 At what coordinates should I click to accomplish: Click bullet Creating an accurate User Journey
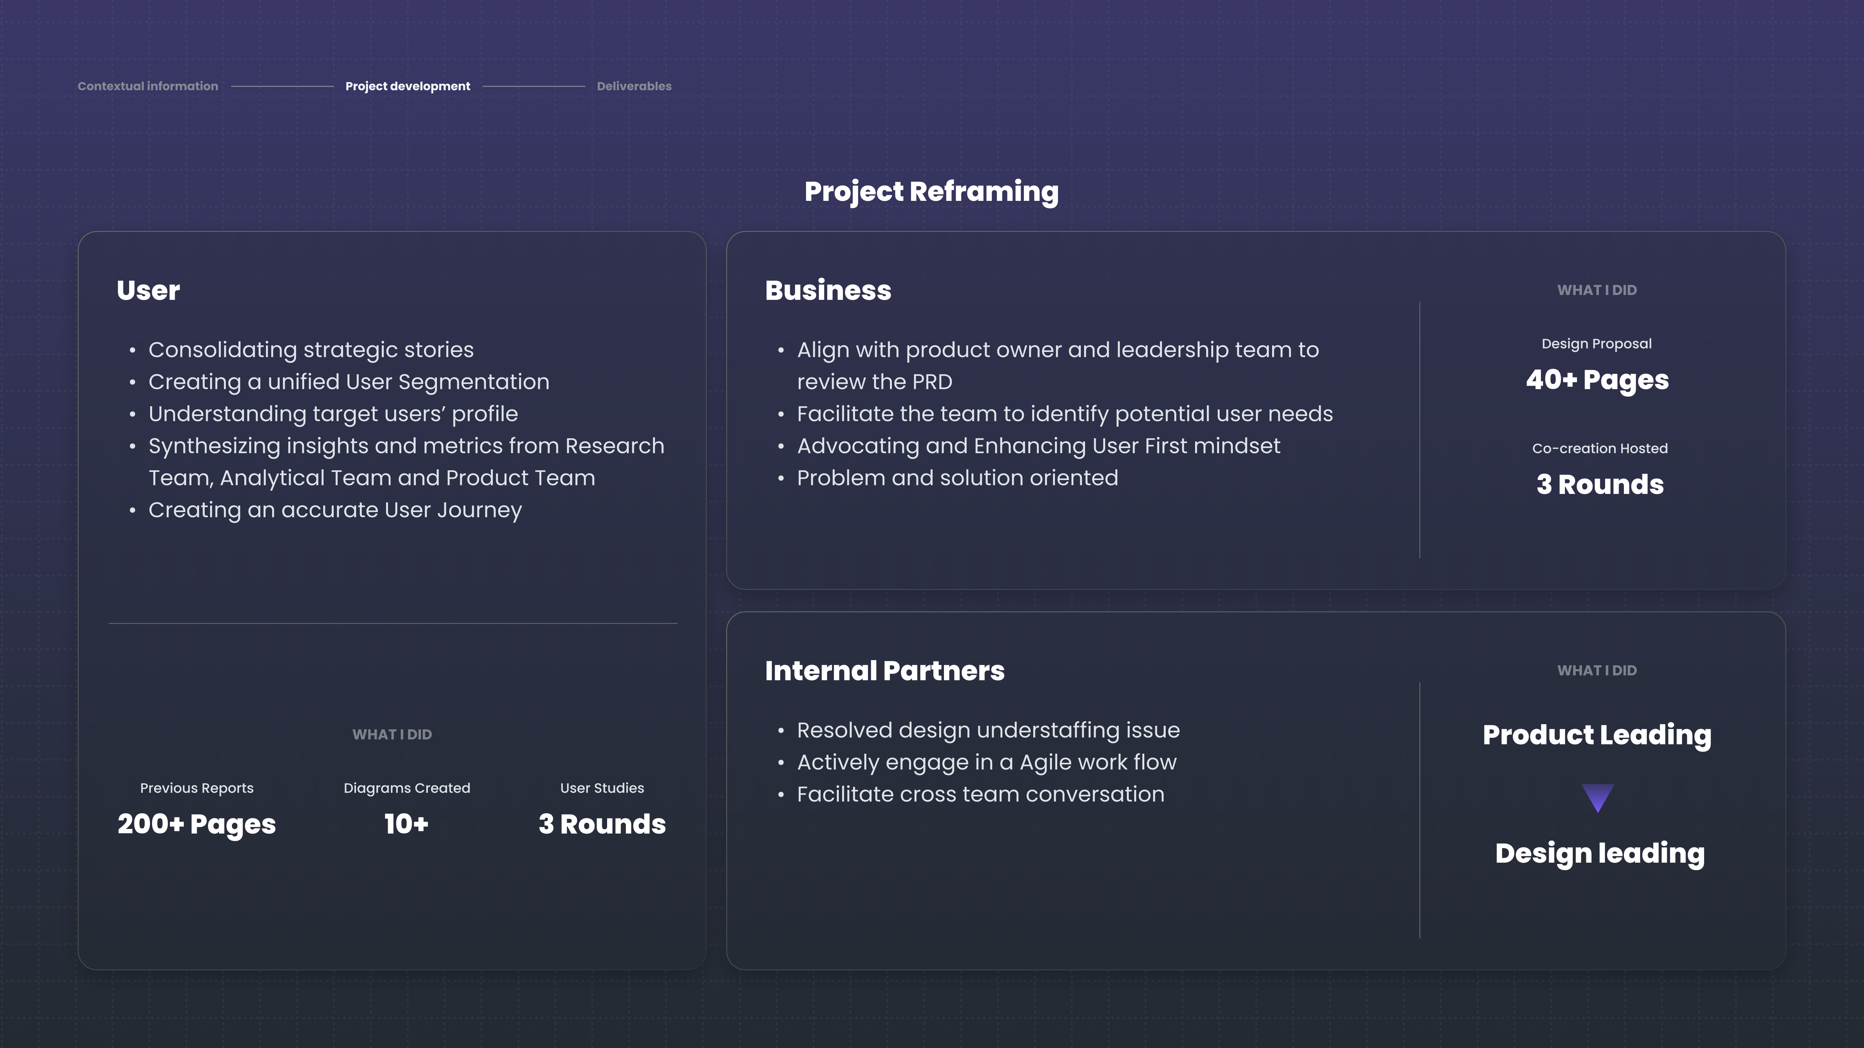click(335, 510)
